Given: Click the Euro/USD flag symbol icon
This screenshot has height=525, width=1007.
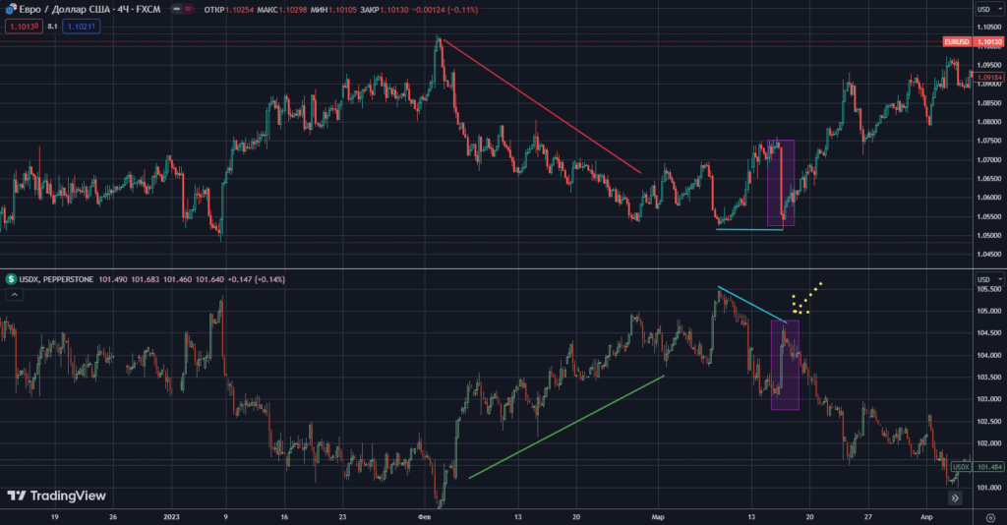Looking at the screenshot, I should 12,10.
